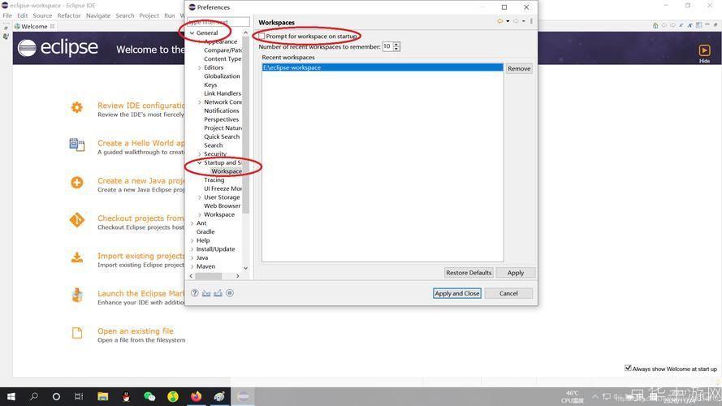
Task: Open WeChat from the taskbar
Action: pyautogui.click(x=149, y=396)
